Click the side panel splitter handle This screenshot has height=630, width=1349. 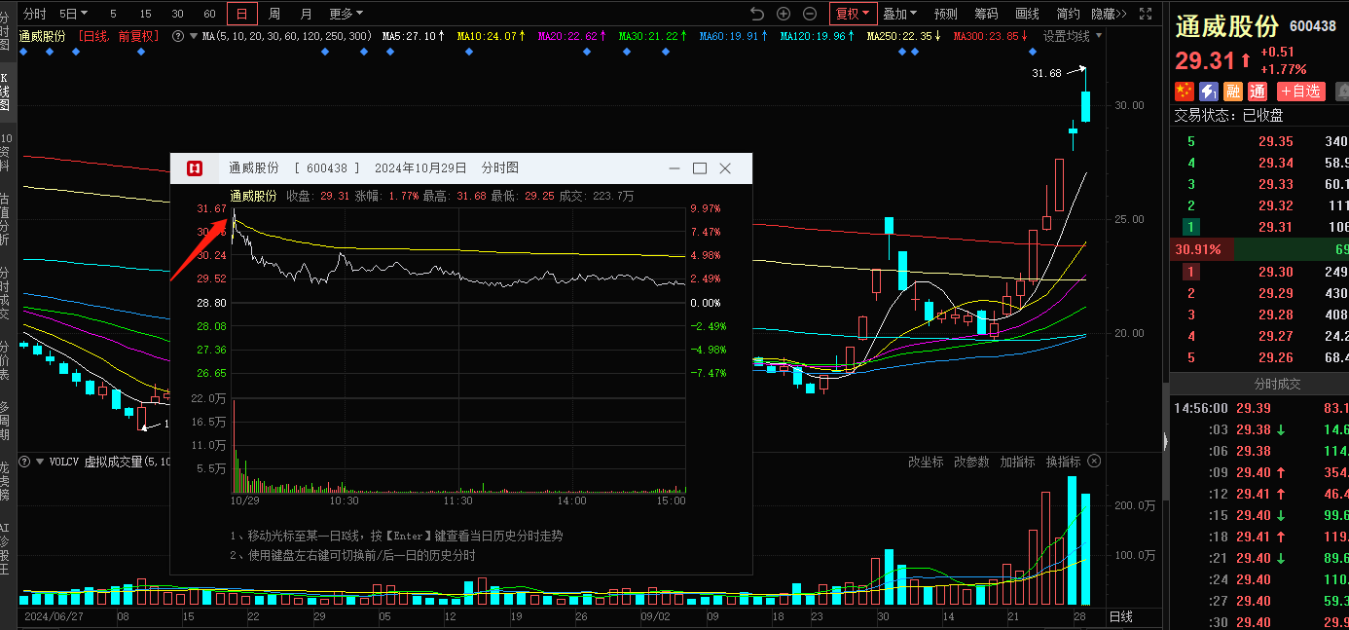[x=1165, y=439]
